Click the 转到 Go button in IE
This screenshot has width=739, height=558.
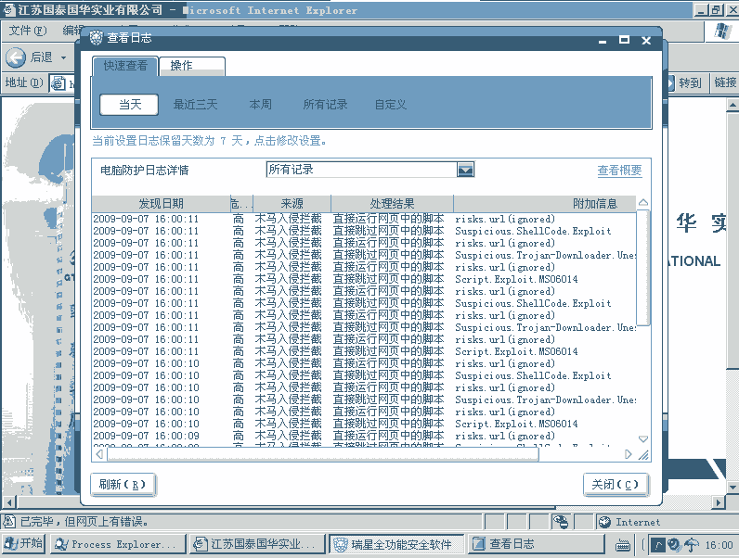(684, 83)
